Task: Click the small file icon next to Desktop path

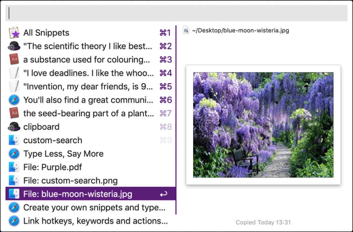Action: point(186,30)
